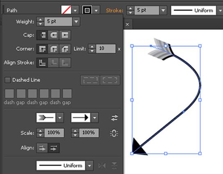Image resolution: width=223 pixels, height=174 pixels.
Task: Open the Stroke panel link
Action: pos(114,11)
